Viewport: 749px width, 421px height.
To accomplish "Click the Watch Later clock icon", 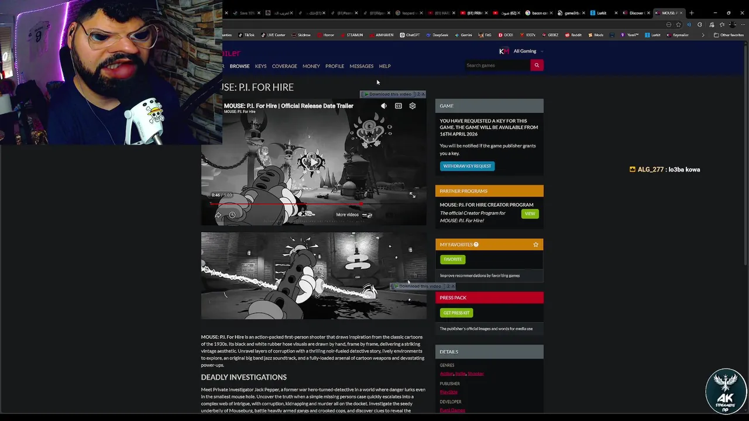I will 232,215.
